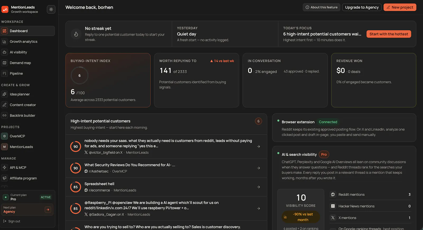Click the Idea planner sparkle icon
The width and height of the screenshot is (423, 230).
4,94
